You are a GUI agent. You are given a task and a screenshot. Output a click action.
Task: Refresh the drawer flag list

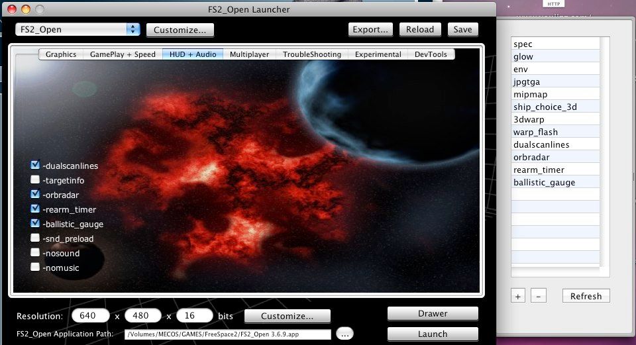click(586, 296)
